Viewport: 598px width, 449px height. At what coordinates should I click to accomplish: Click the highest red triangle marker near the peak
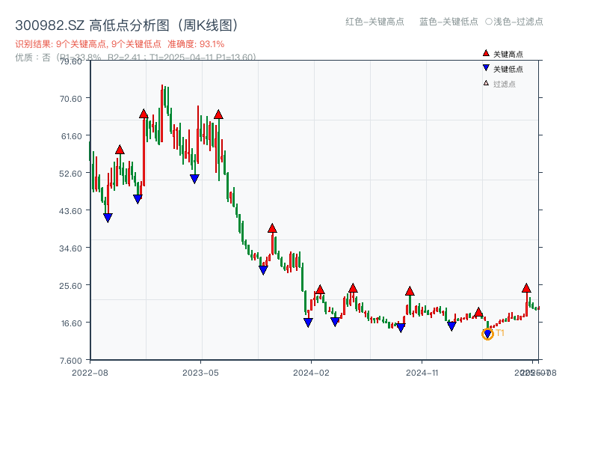coord(144,113)
